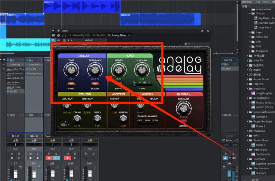Viewport: 275px width, 181px height.
Task: Expand the Layer folder in browser
Action: coord(250,32)
